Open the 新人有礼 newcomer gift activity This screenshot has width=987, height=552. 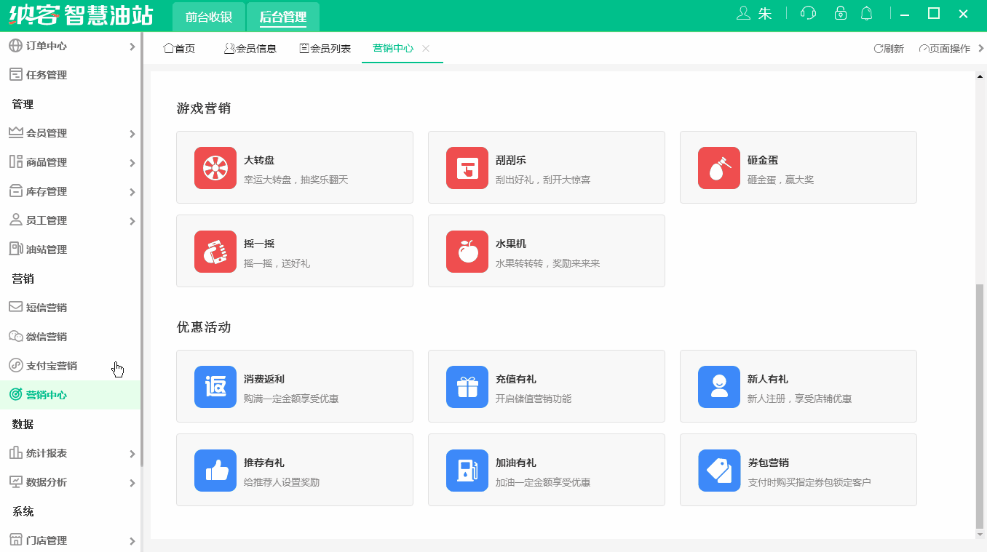[798, 385]
